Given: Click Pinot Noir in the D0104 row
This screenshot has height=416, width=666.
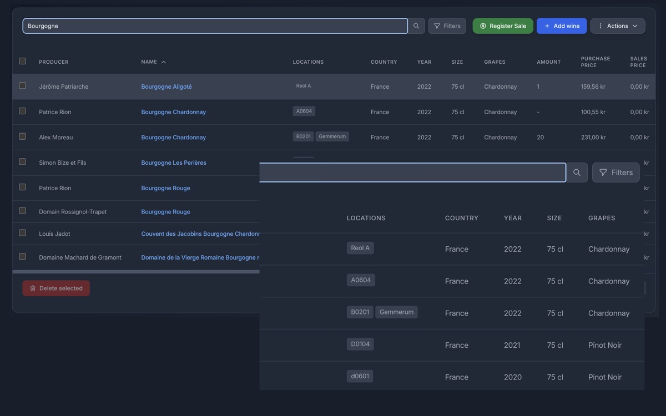Looking at the screenshot, I should point(605,345).
